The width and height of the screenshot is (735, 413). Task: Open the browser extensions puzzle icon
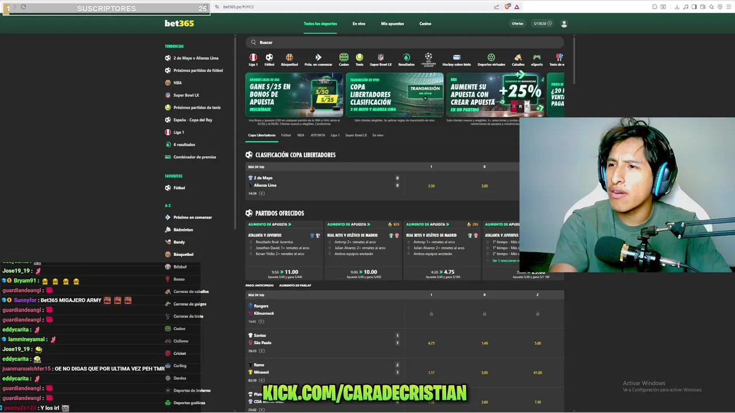click(x=655, y=6)
